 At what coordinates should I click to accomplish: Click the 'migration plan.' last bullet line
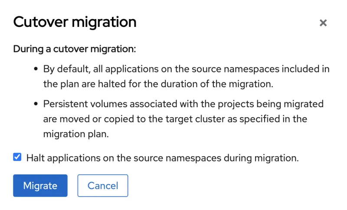click(x=75, y=134)
